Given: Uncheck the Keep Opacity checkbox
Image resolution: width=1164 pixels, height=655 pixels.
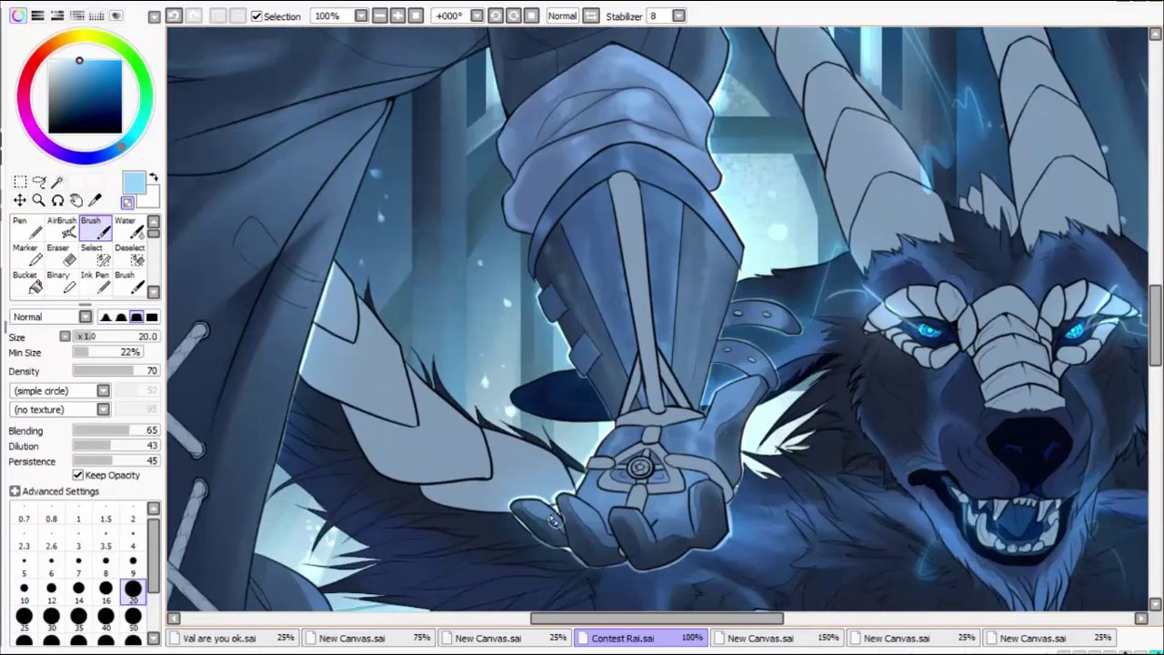Looking at the screenshot, I should [x=78, y=475].
